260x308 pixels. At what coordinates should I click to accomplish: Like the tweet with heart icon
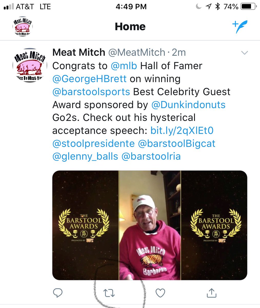click(160, 293)
